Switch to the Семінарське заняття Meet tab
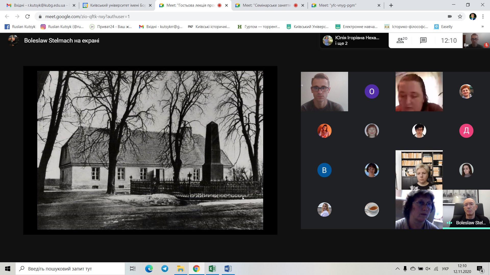Image resolution: width=490 pixels, height=275 pixels. [266, 5]
